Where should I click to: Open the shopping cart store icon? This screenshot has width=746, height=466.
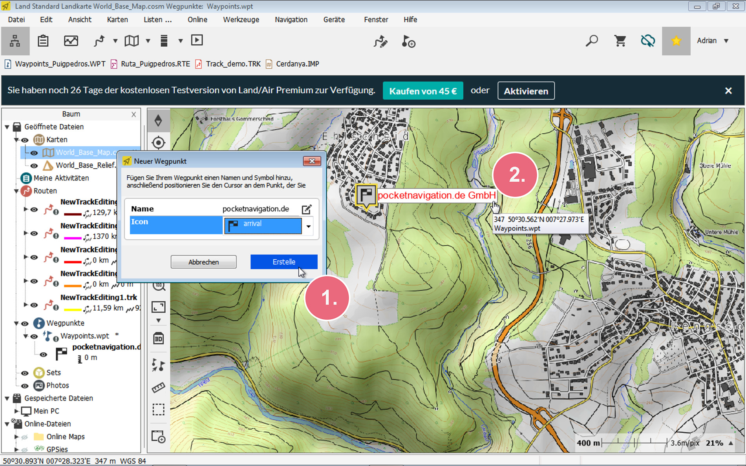click(620, 41)
